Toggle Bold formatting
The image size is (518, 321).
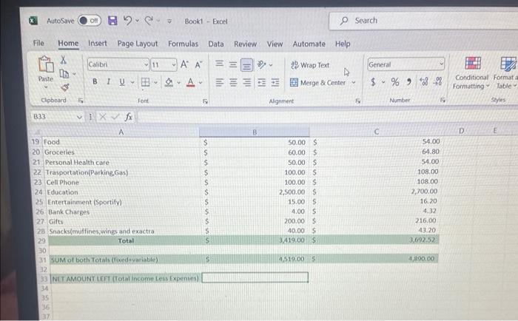[95, 81]
